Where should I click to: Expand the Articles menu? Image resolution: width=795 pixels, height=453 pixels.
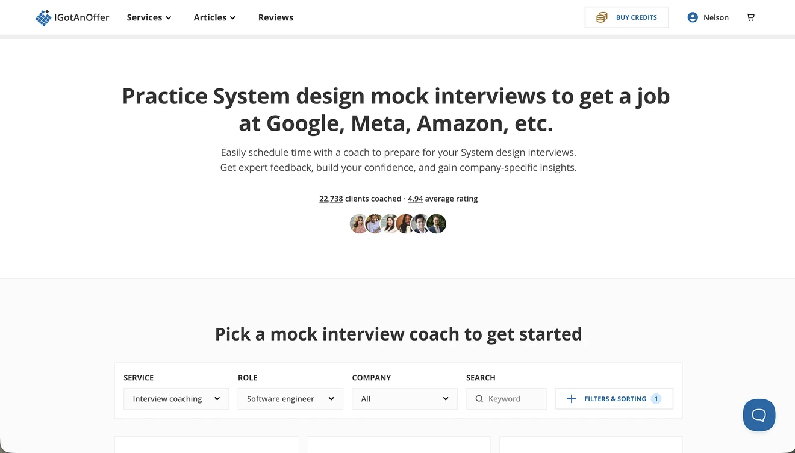click(x=214, y=17)
